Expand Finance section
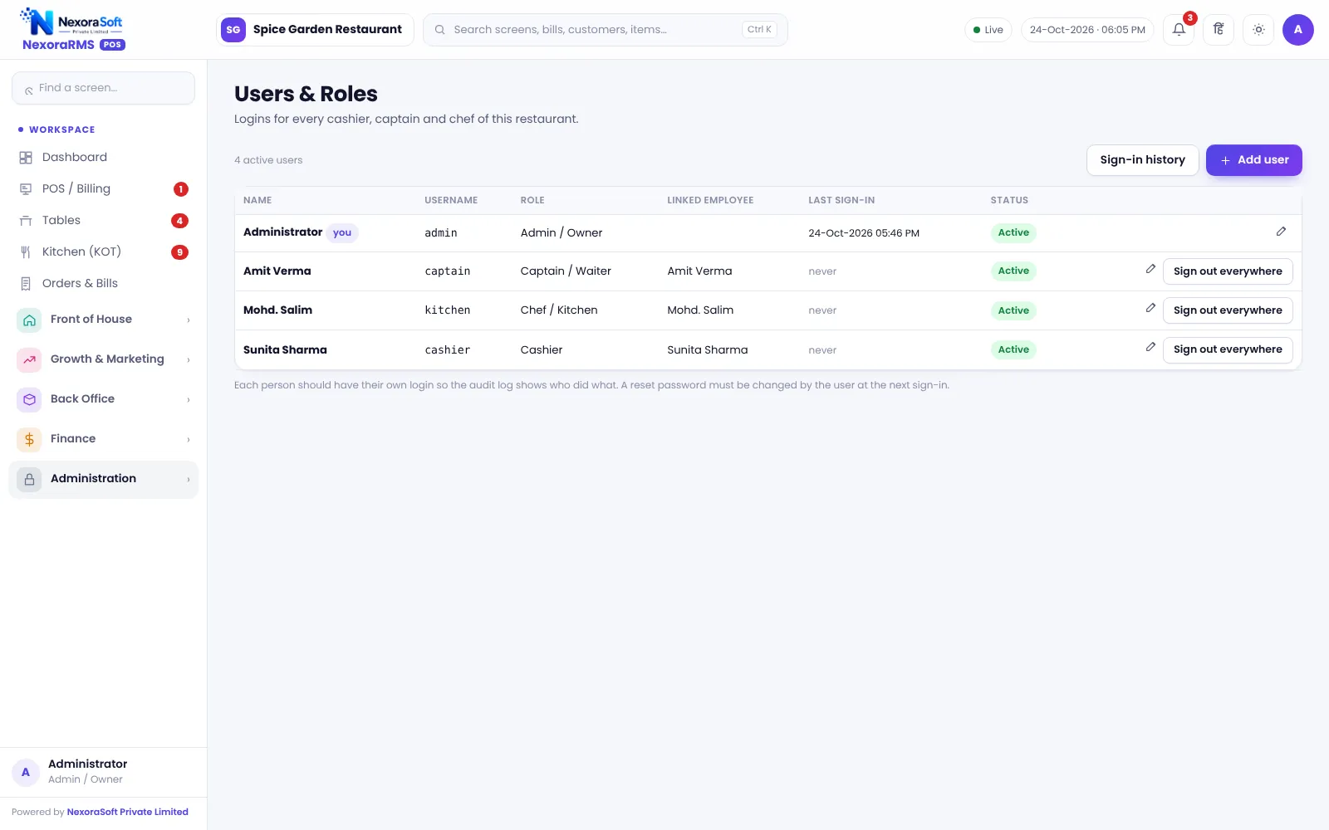This screenshot has width=1329, height=830. point(103,439)
